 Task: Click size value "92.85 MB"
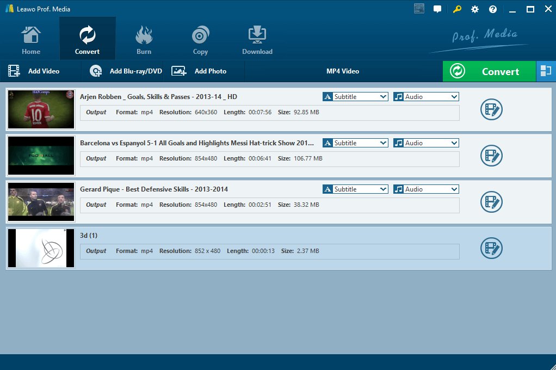click(306, 112)
